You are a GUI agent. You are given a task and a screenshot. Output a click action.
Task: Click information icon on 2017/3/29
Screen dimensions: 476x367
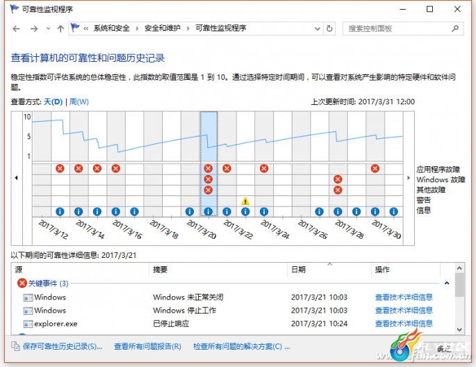(356, 211)
